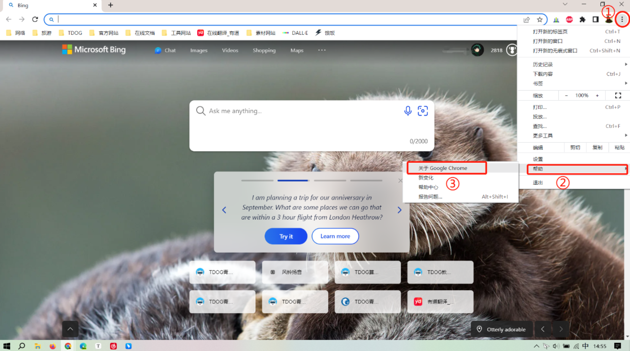
Task: Click the Try it button
Action: tap(286, 236)
